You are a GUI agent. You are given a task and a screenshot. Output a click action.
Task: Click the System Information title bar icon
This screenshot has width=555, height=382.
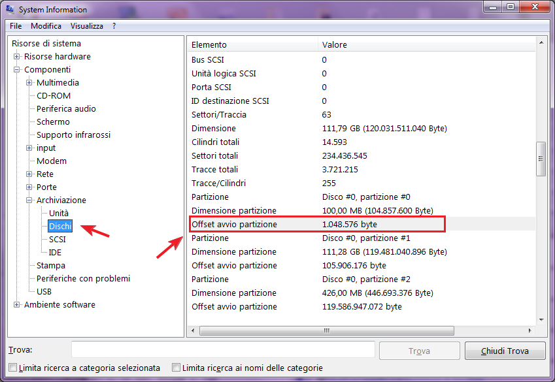10,9
